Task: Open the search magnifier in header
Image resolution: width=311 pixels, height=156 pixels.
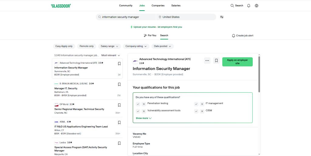Action: (232, 5)
